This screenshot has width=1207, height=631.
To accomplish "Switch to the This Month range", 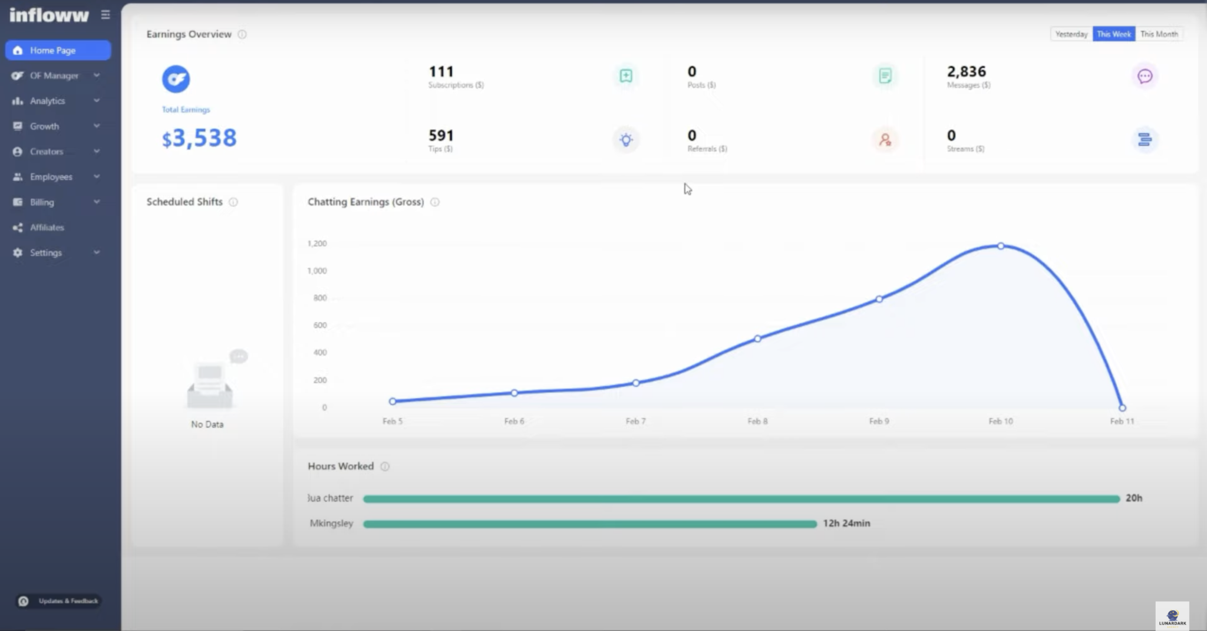I will (1159, 34).
